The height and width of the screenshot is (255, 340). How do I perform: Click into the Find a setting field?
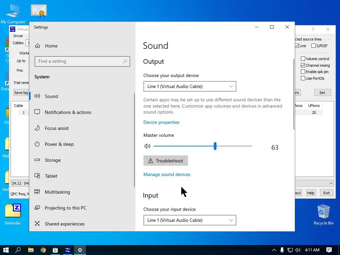82,61
